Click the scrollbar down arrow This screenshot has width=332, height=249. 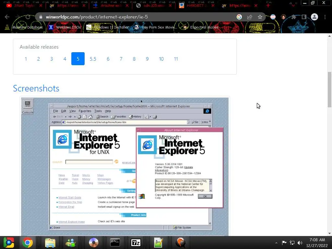click(329, 233)
